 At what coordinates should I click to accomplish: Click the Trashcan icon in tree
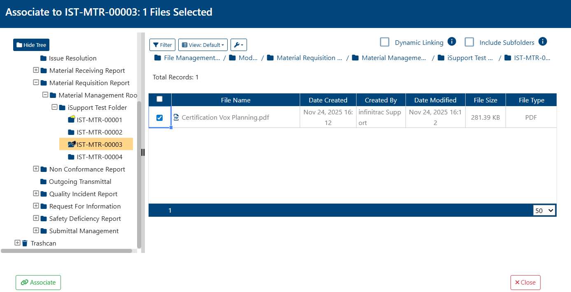point(25,243)
